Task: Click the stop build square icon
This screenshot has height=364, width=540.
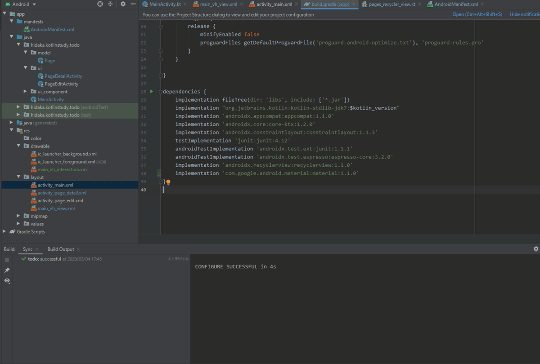Action: [7, 260]
